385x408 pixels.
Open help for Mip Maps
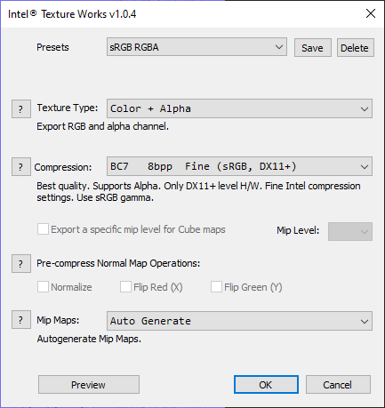coord(21,320)
